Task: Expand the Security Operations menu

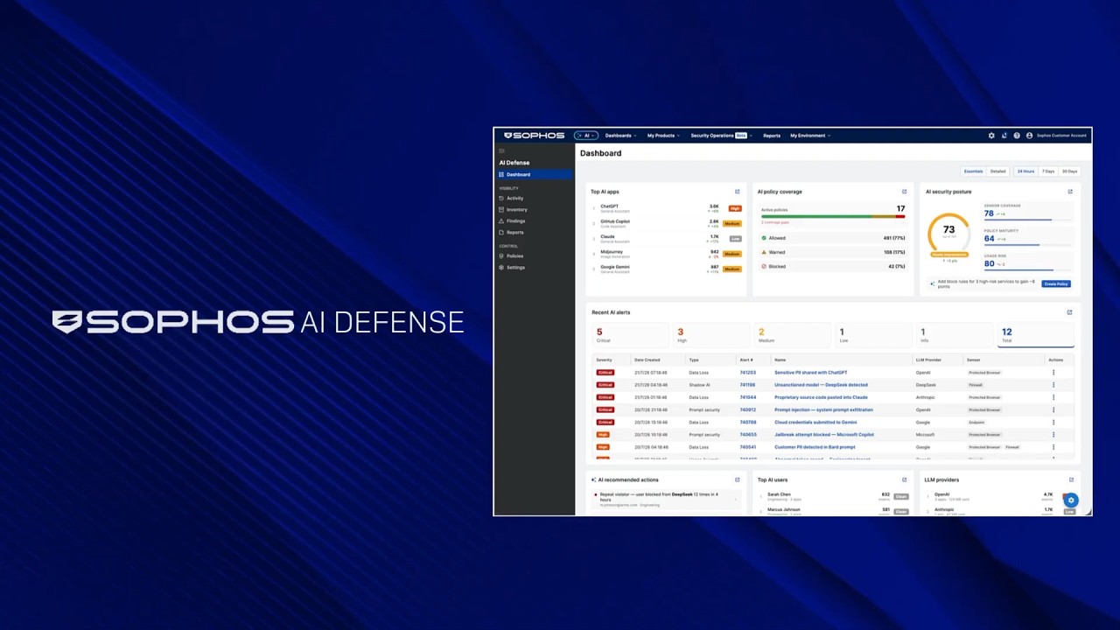Action: 721,136
